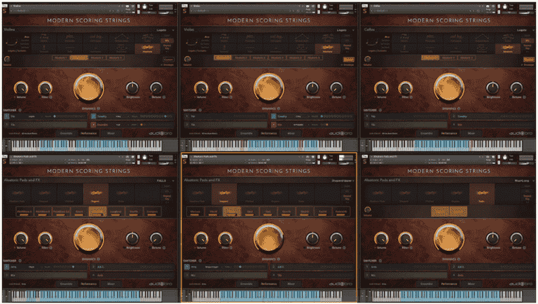Open the Ensemble tab in the RiserLong instrument
The height and width of the screenshot is (304, 538).
pyautogui.click(x=427, y=284)
